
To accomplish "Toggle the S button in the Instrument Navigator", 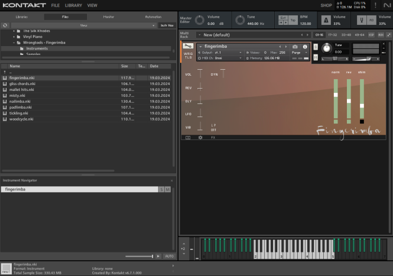I will [x=162, y=189].
